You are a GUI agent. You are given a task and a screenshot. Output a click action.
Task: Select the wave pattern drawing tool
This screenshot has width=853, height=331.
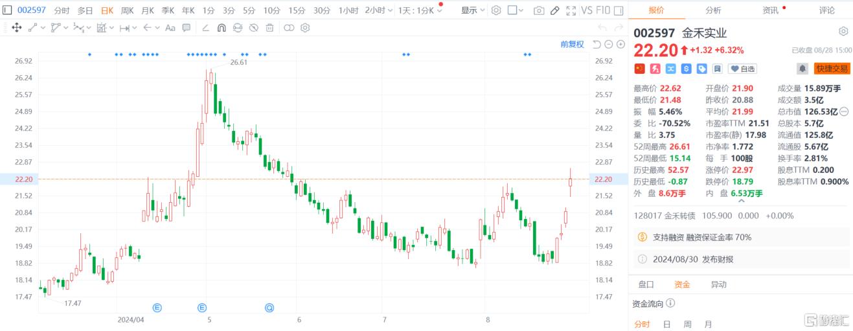point(78,28)
